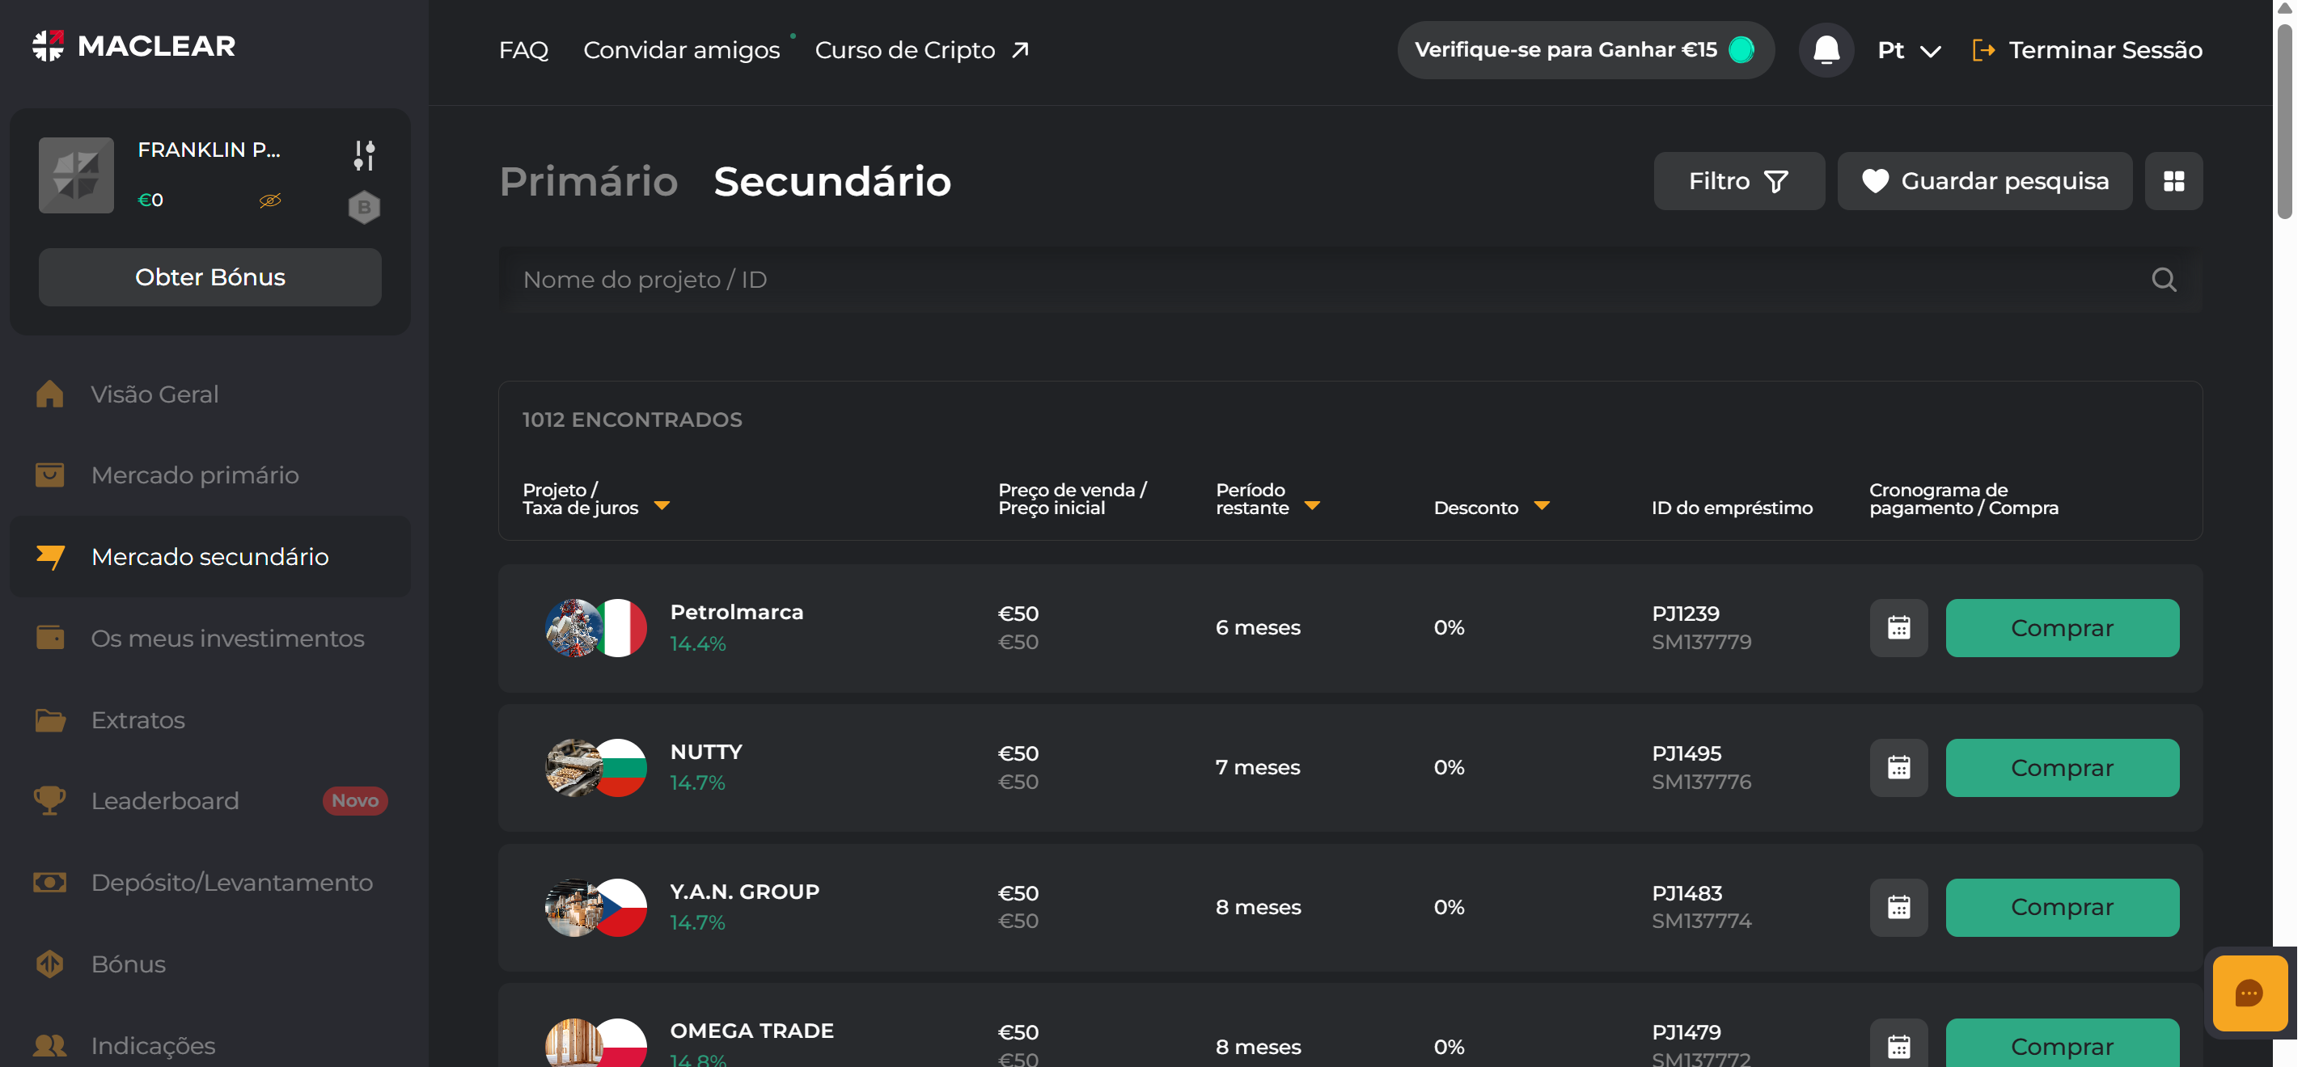Sort by Desconto column arrow

(1541, 506)
